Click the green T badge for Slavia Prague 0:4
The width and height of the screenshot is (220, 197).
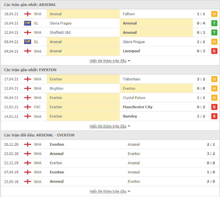[214, 23]
